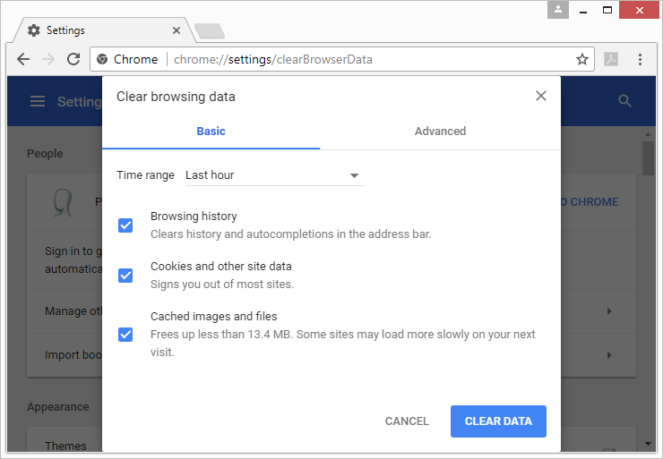Image resolution: width=663 pixels, height=459 pixels.
Task: Open the Settings hamburger menu
Action: coord(38,102)
